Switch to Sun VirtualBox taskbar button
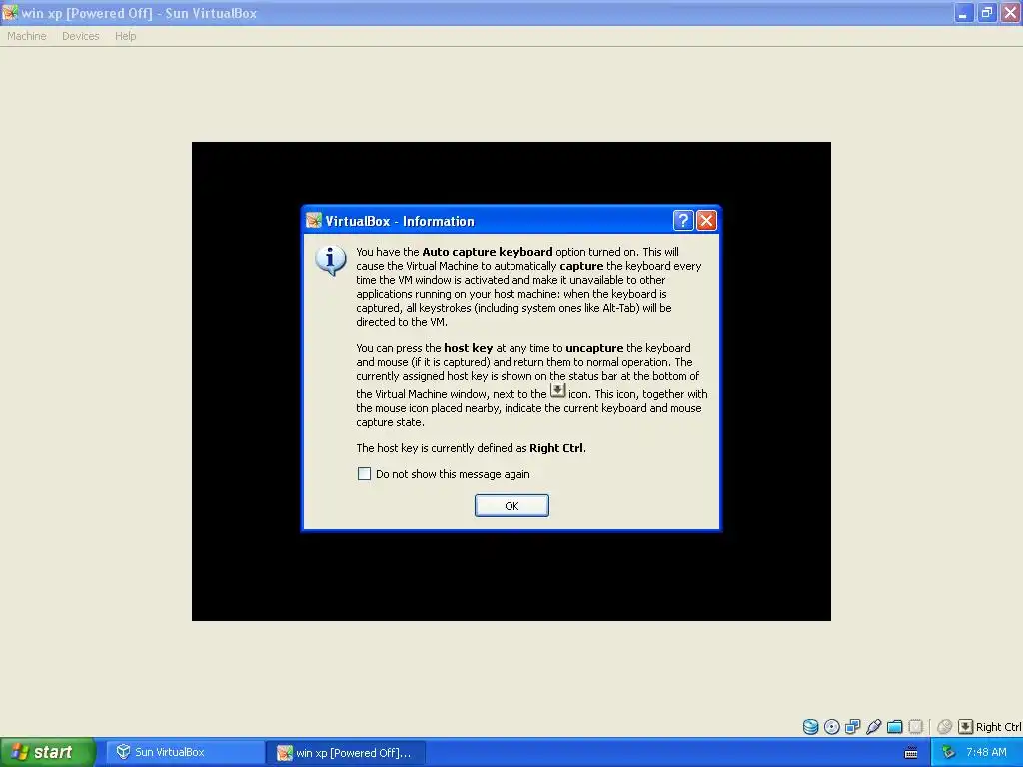Image resolution: width=1023 pixels, height=767 pixels. pos(185,753)
